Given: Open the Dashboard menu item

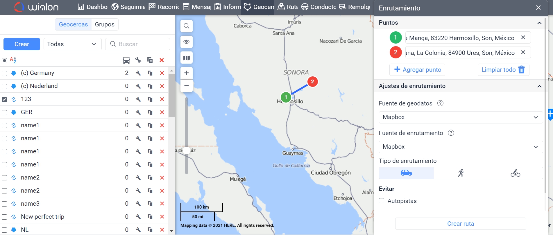Looking at the screenshot, I should pos(93,7).
